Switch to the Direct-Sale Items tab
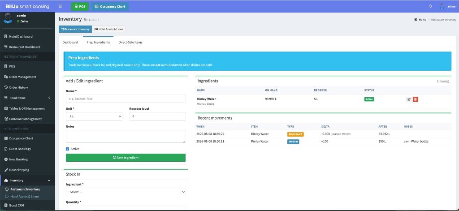Viewport: 459px width, 211px height. tap(130, 42)
